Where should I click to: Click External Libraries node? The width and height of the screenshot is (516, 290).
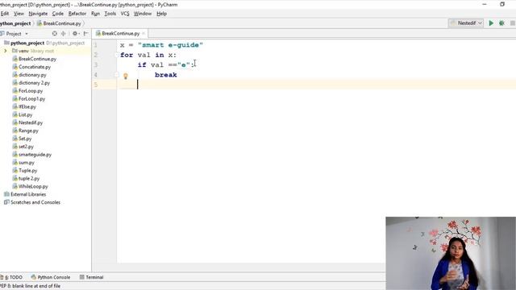tap(28, 194)
